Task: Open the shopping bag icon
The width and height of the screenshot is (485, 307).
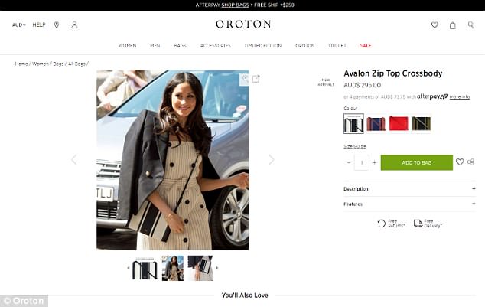Action: click(x=453, y=25)
